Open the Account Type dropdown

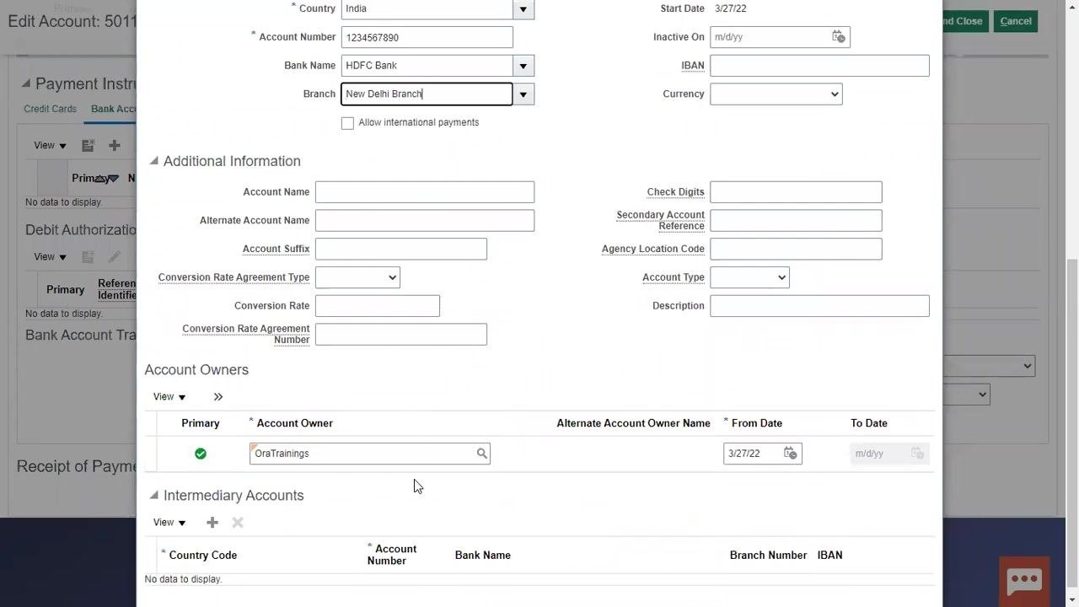tap(749, 277)
